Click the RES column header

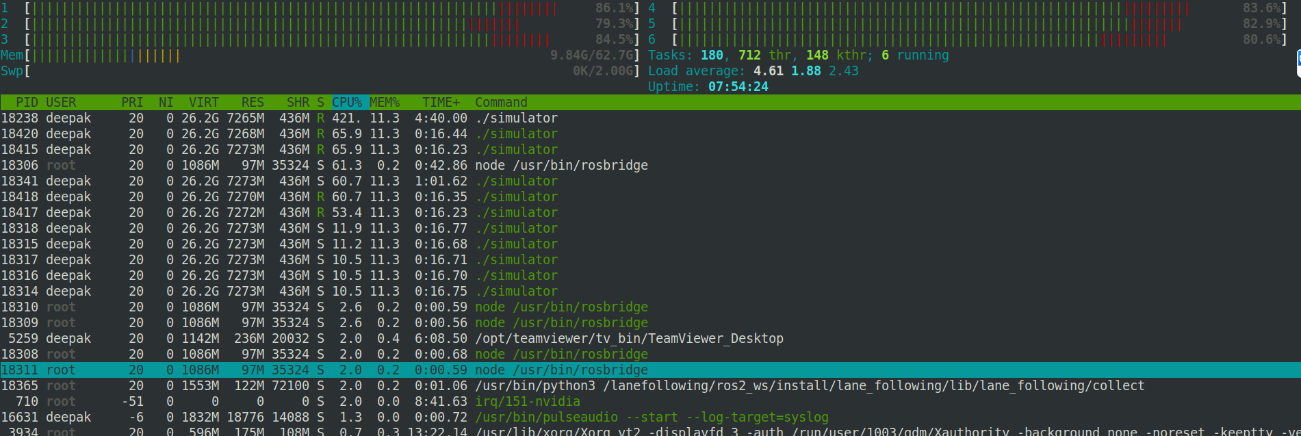253,103
